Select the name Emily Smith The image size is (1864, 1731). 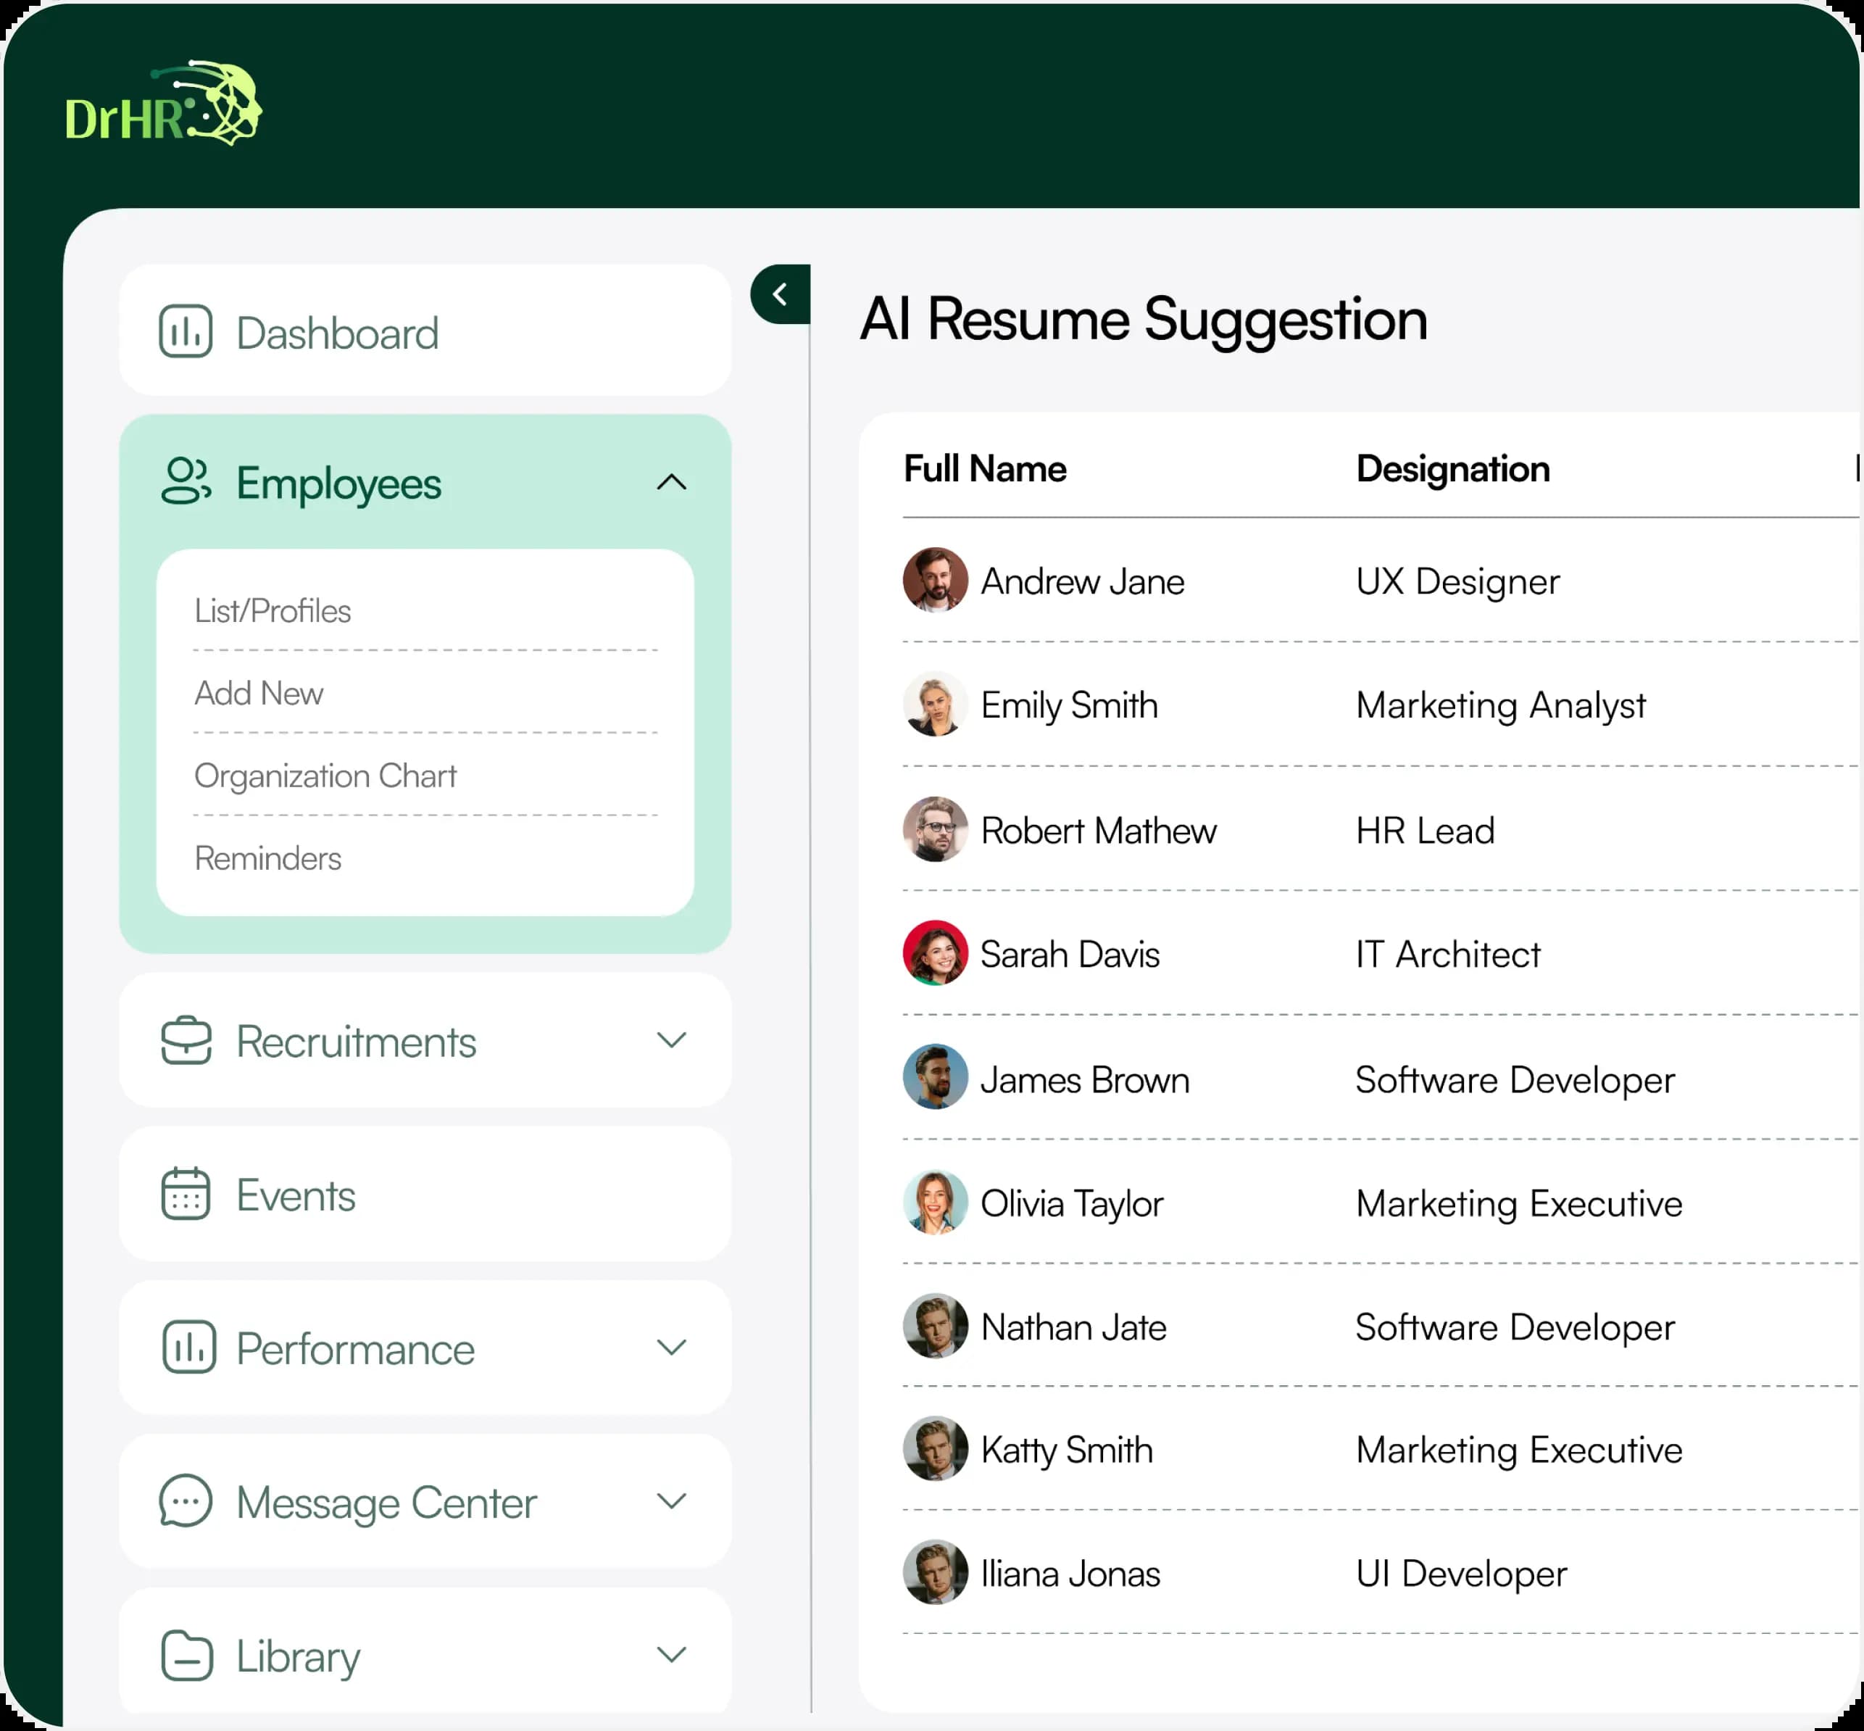pyautogui.click(x=1070, y=705)
